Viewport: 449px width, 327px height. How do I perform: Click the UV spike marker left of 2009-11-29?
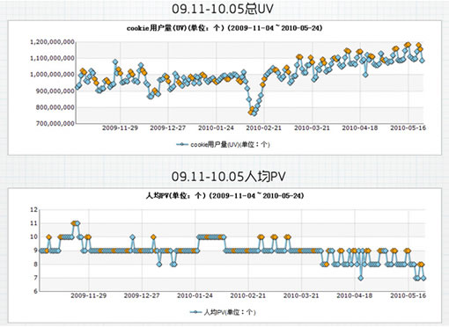pos(115,62)
